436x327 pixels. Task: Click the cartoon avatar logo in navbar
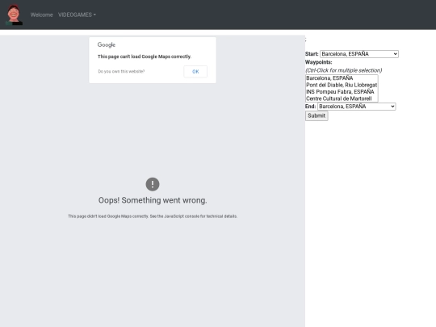[x=14, y=15]
